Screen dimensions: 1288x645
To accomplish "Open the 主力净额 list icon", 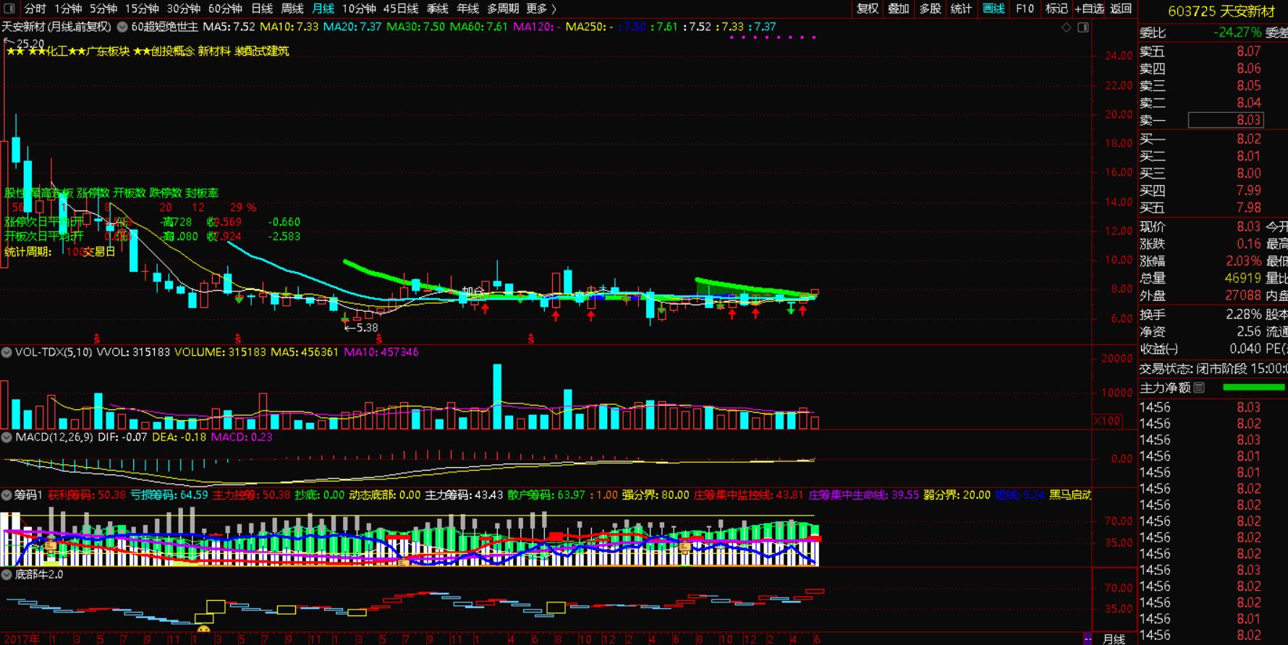I will coord(1199,388).
